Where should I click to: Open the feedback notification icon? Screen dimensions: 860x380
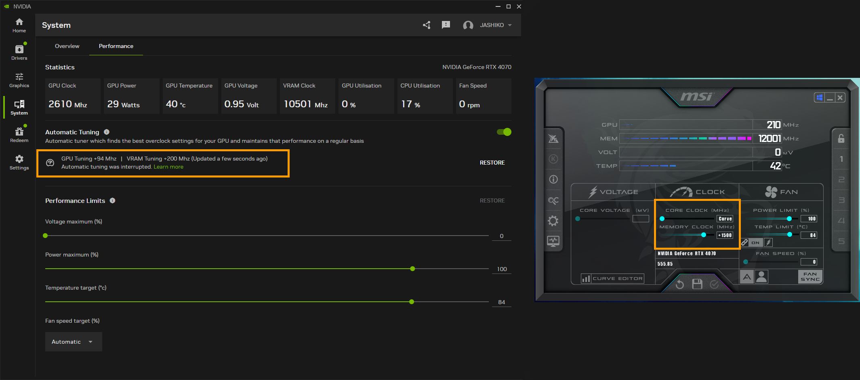446,25
